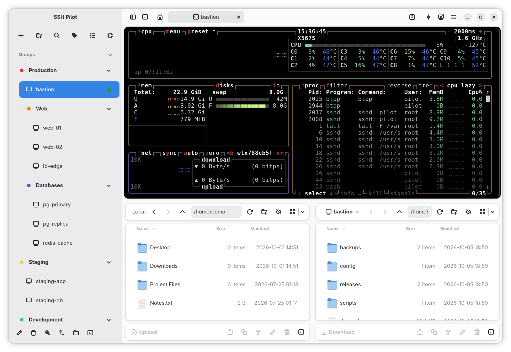Viewport: 511px width, 352px height.
Task: Open the tags filter icon in the sidebar
Action: tap(75, 36)
